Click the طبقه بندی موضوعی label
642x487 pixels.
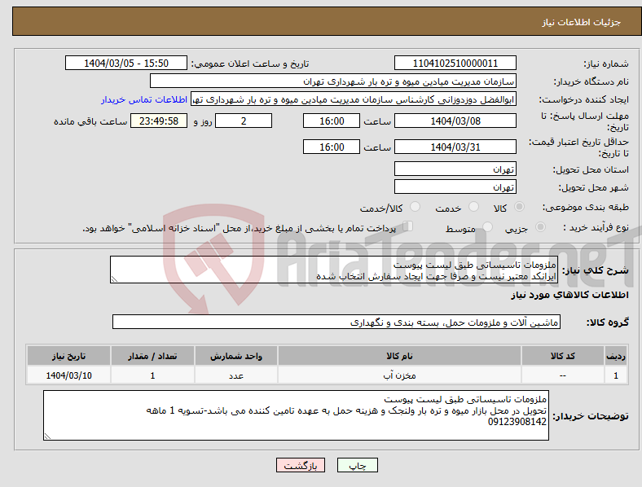point(586,208)
